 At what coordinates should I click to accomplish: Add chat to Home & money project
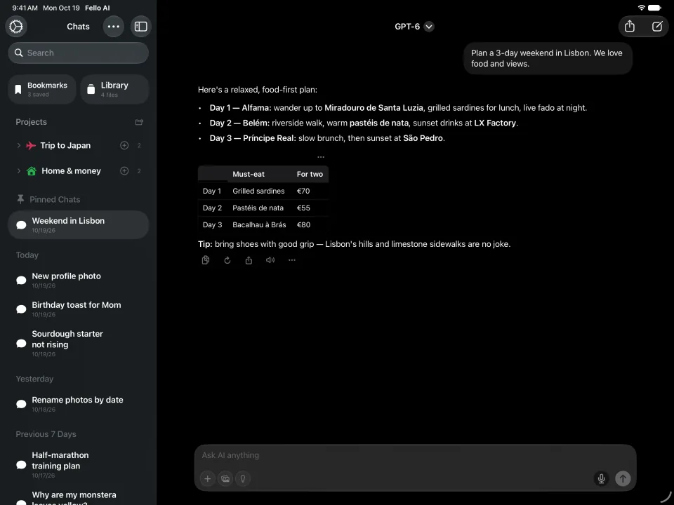point(124,171)
